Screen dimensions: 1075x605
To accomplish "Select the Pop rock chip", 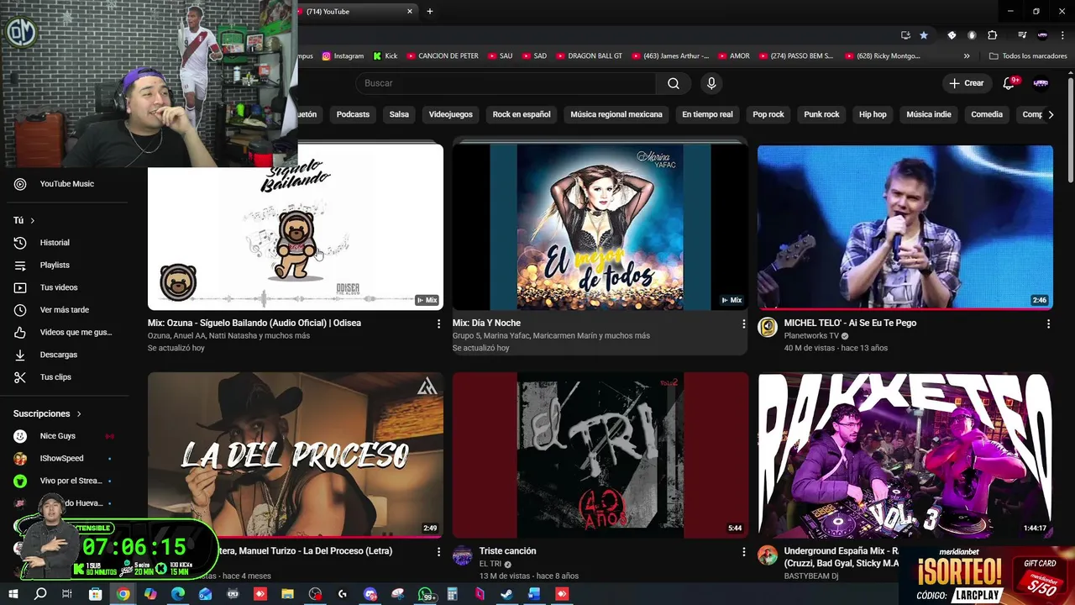I will pos(768,114).
